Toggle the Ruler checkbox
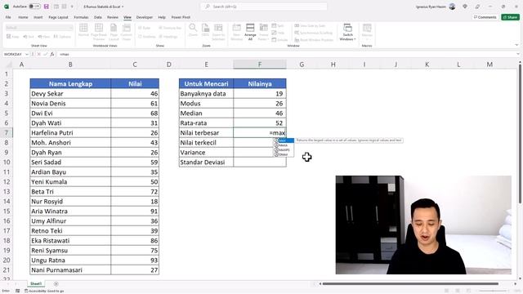The height and width of the screenshot is (294, 523). click(145, 28)
